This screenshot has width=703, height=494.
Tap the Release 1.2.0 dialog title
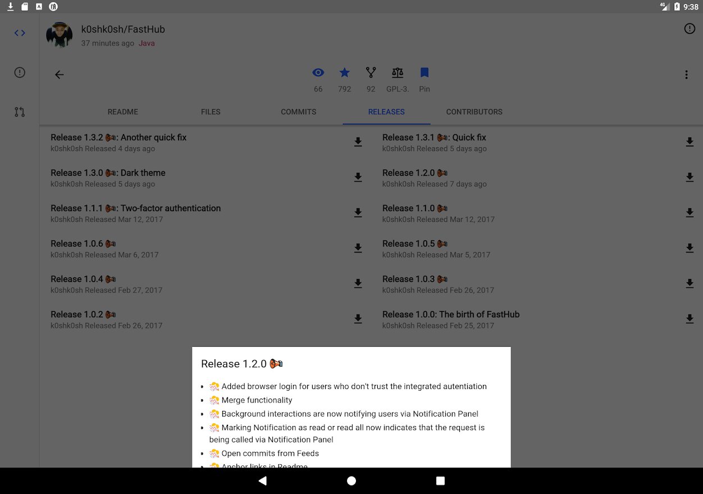click(x=242, y=364)
